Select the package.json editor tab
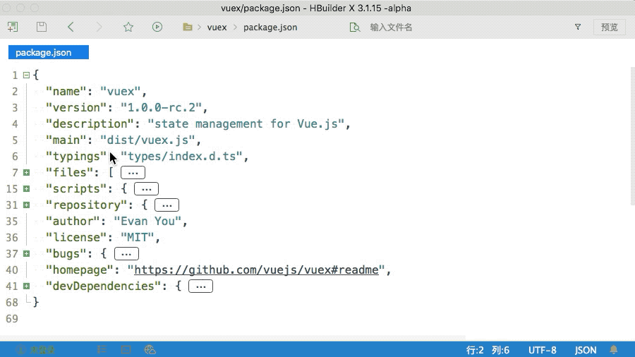 (49, 52)
